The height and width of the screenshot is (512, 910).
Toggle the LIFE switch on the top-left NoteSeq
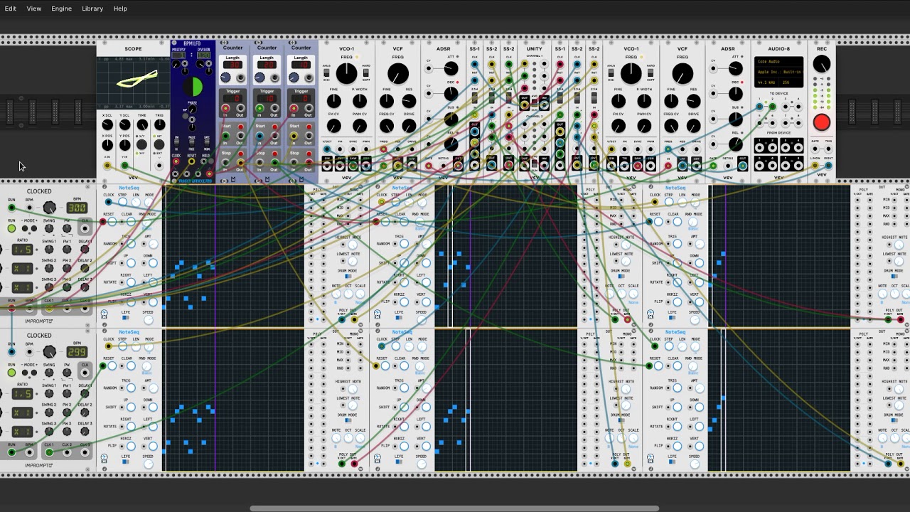[x=126, y=319]
